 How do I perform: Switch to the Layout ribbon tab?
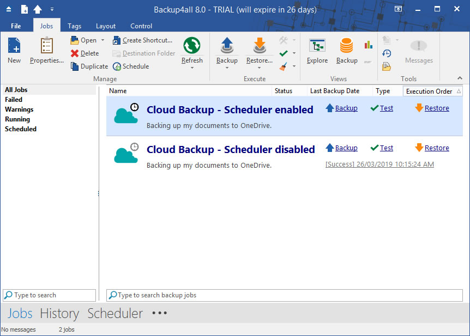click(x=106, y=26)
